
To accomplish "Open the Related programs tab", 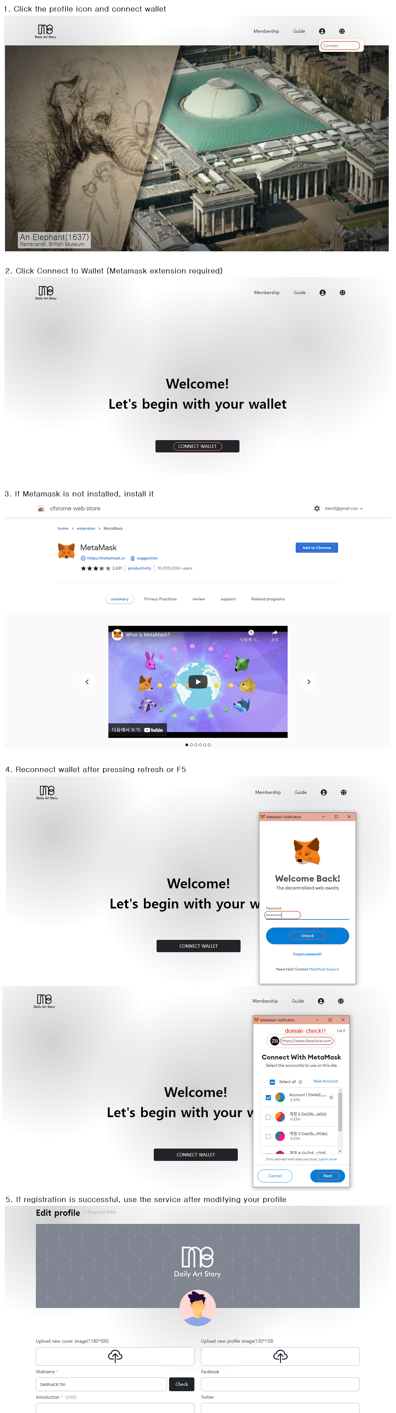I will 268,599.
